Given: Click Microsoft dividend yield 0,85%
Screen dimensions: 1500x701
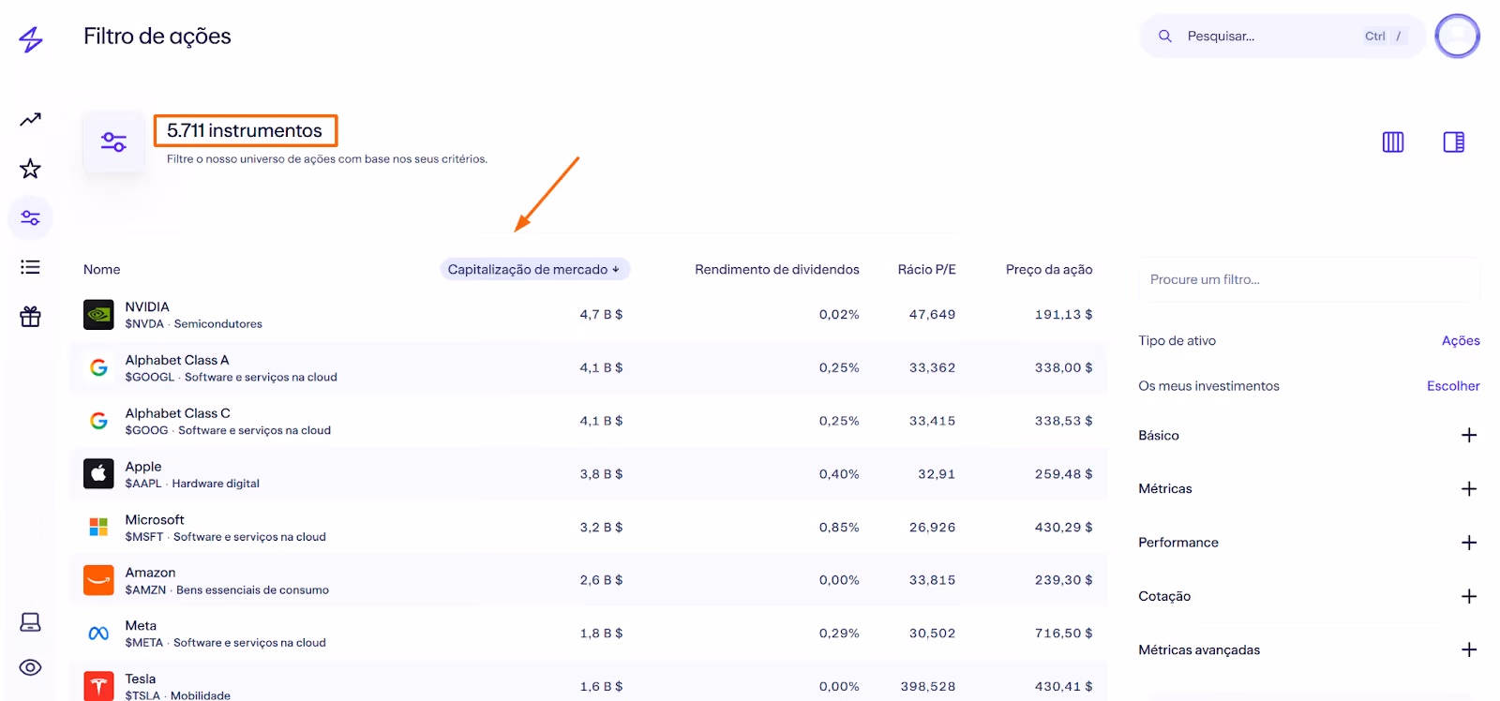Looking at the screenshot, I should (839, 528).
